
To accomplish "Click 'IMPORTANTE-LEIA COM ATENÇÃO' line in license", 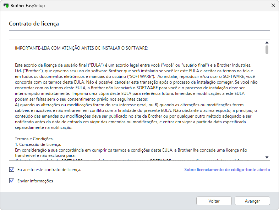I will [81, 48].
